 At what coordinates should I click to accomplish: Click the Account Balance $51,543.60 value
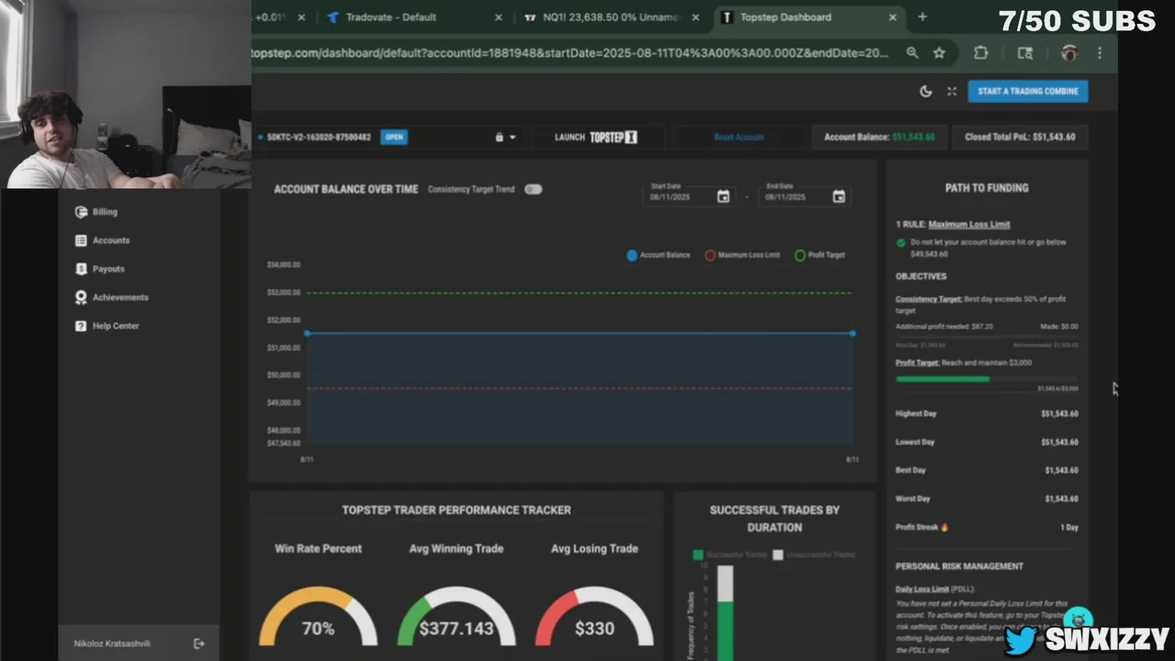tap(913, 137)
